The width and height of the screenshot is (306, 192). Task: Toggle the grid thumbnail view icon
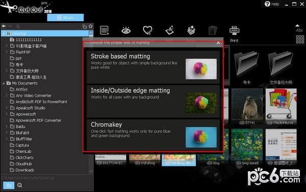(300, 39)
